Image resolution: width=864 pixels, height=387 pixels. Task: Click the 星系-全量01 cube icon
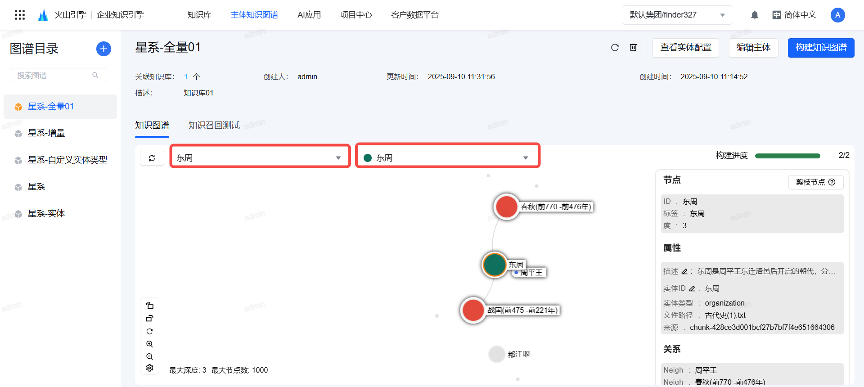click(18, 107)
